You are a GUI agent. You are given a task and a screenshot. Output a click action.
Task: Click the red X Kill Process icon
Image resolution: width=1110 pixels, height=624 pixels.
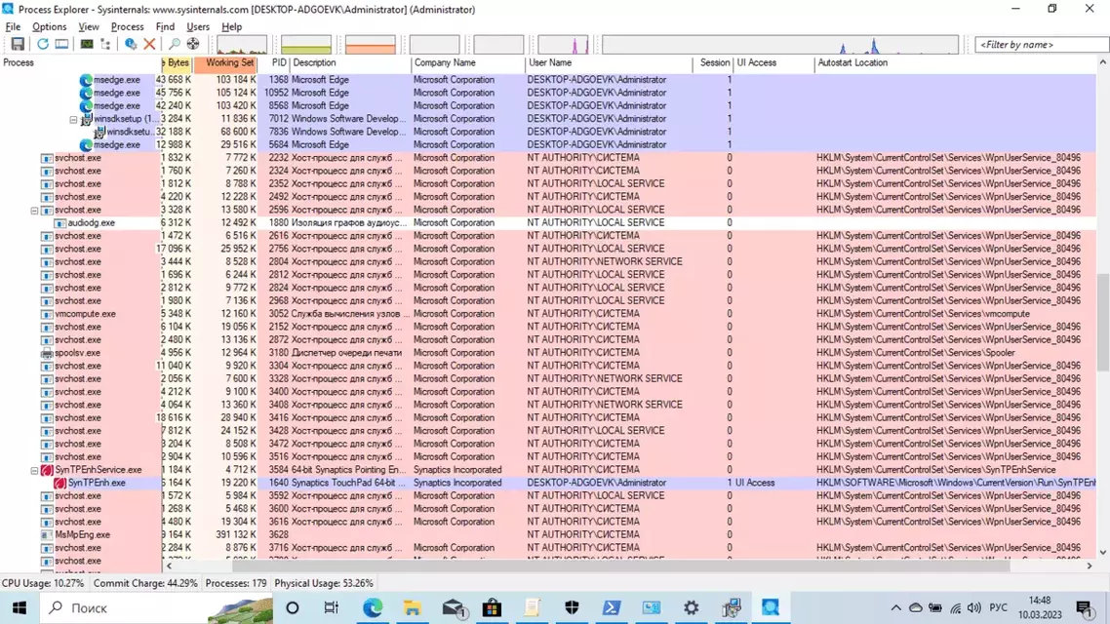click(149, 44)
